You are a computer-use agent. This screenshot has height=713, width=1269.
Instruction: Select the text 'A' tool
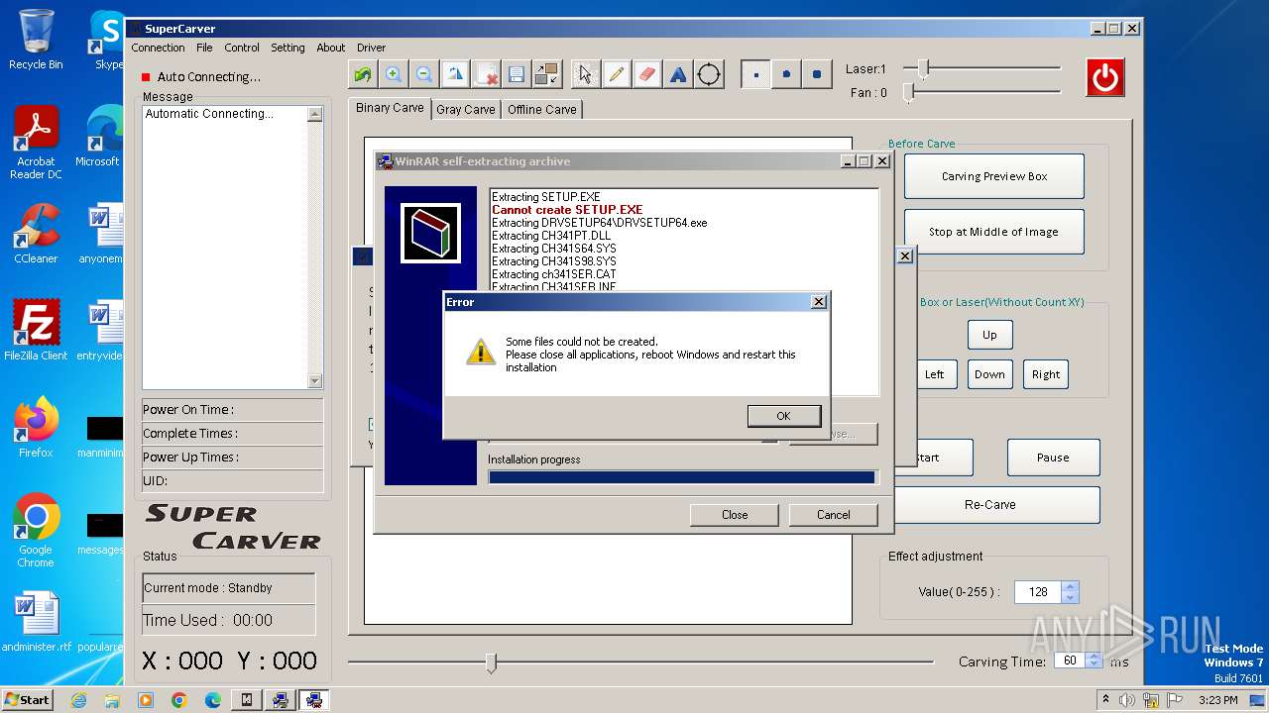678,74
